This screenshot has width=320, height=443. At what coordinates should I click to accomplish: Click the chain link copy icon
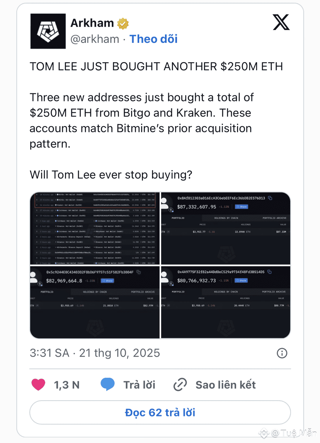180,384
